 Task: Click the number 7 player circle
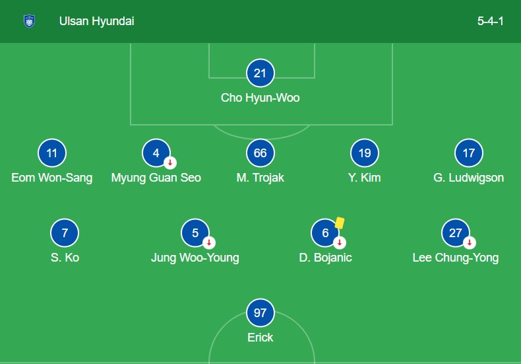tap(65, 233)
